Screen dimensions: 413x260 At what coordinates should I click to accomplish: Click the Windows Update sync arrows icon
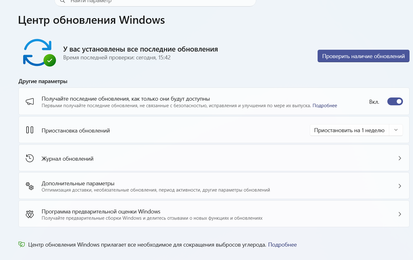pyautogui.click(x=39, y=52)
